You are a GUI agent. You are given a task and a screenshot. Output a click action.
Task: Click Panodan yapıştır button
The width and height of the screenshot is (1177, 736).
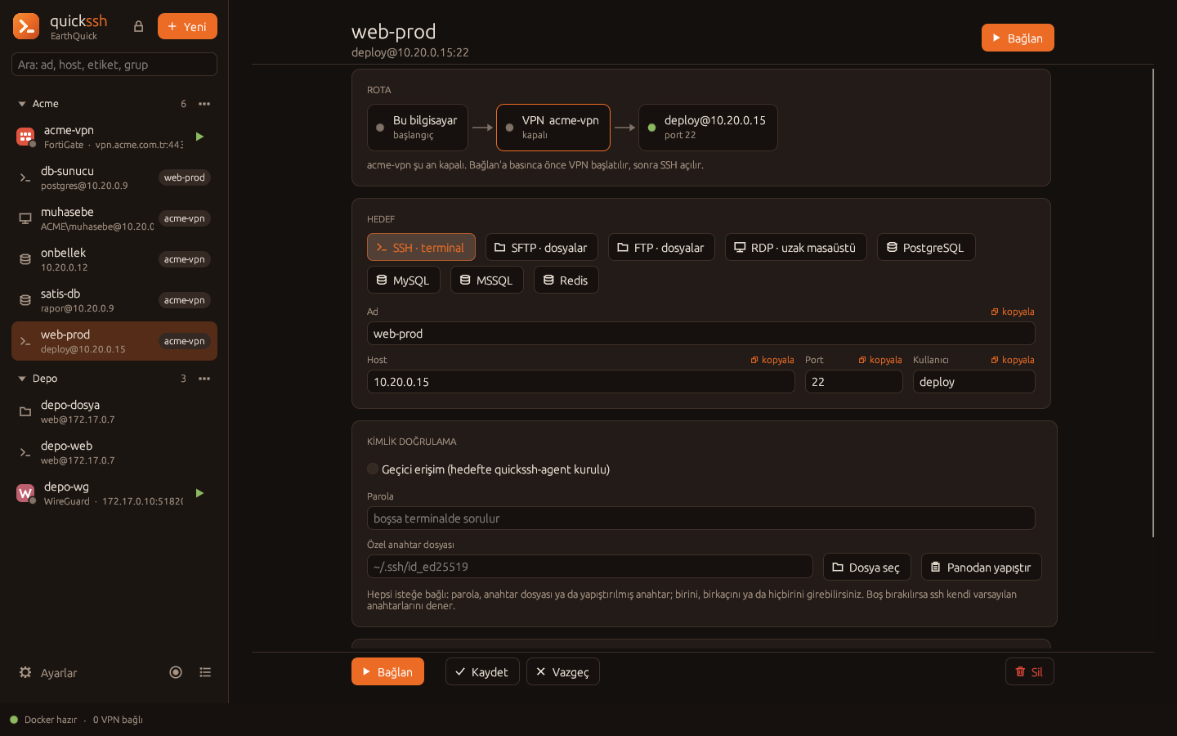click(982, 567)
